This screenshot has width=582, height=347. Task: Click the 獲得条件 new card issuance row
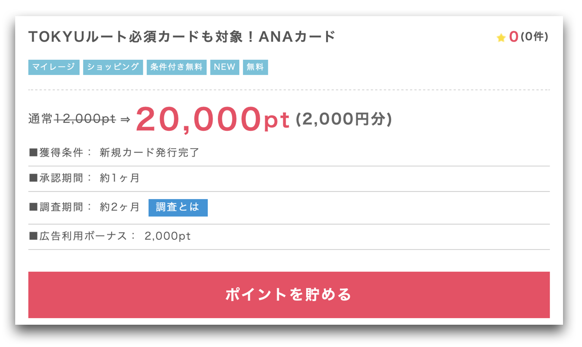tap(289, 153)
